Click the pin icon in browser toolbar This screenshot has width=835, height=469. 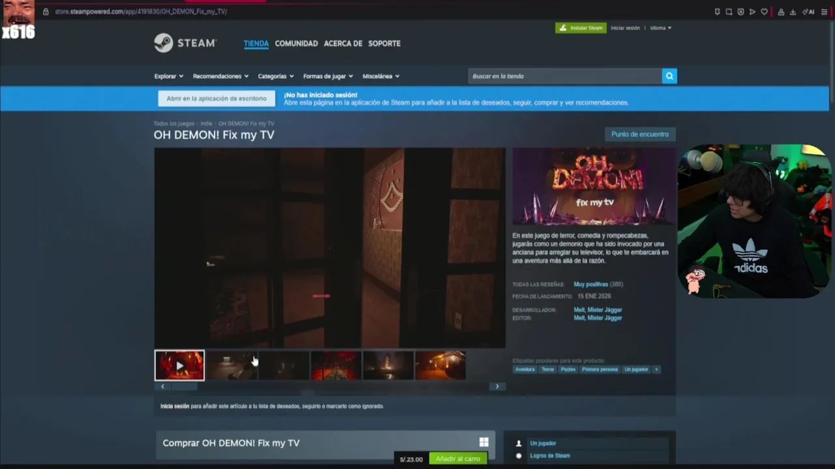pos(717,12)
